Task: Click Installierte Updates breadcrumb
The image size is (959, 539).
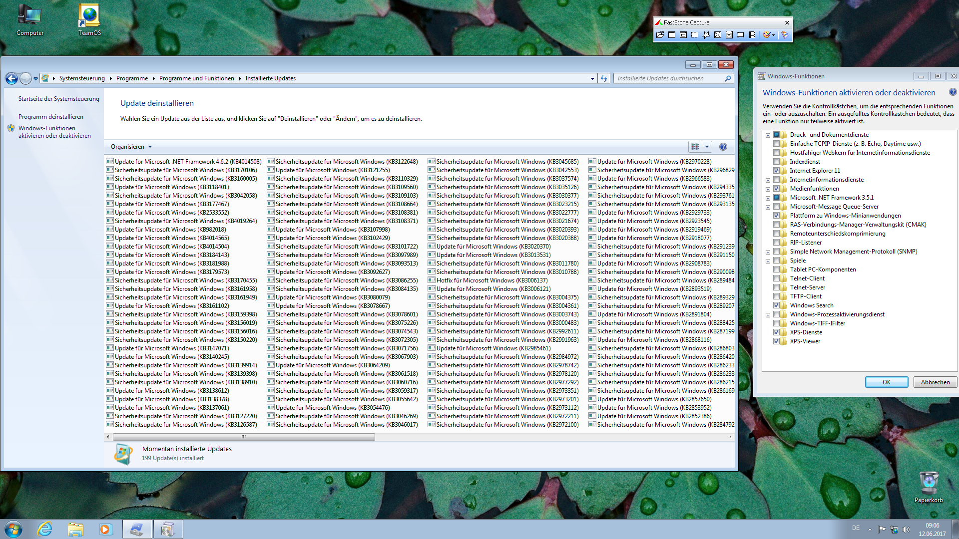Action: pyautogui.click(x=270, y=78)
